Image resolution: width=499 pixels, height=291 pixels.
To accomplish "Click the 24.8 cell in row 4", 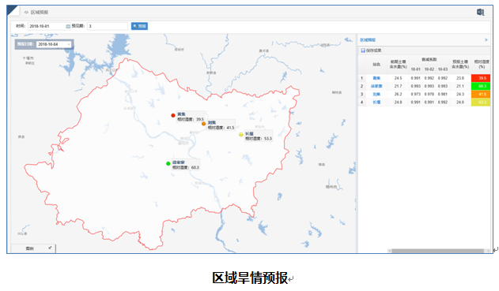I will (x=398, y=103).
